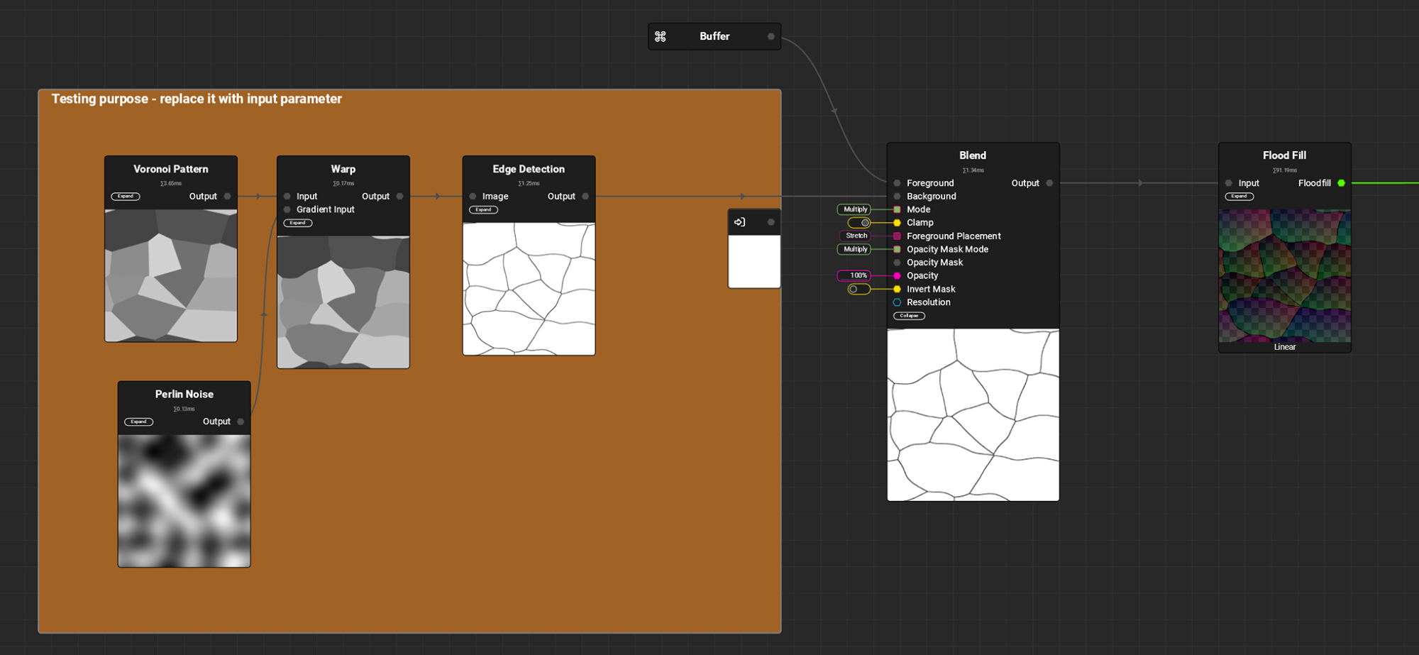Toggle the Clamp switch on Blend
The height and width of the screenshot is (655, 1419).
click(859, 223)
